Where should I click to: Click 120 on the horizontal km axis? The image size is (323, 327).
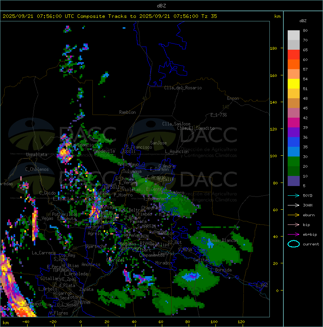pyautogui.click(x=241, y=322)
